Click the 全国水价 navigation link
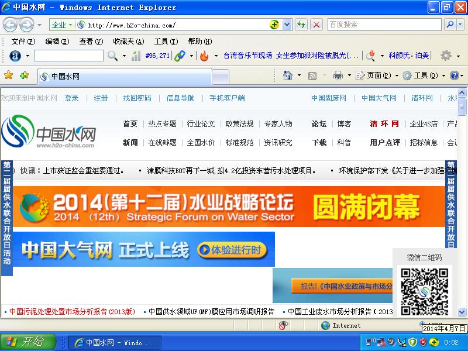This screenshot has width=468, height=351. coord(201,143)
